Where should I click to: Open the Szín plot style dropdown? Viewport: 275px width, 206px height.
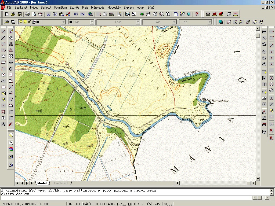(x=209, y=22)
